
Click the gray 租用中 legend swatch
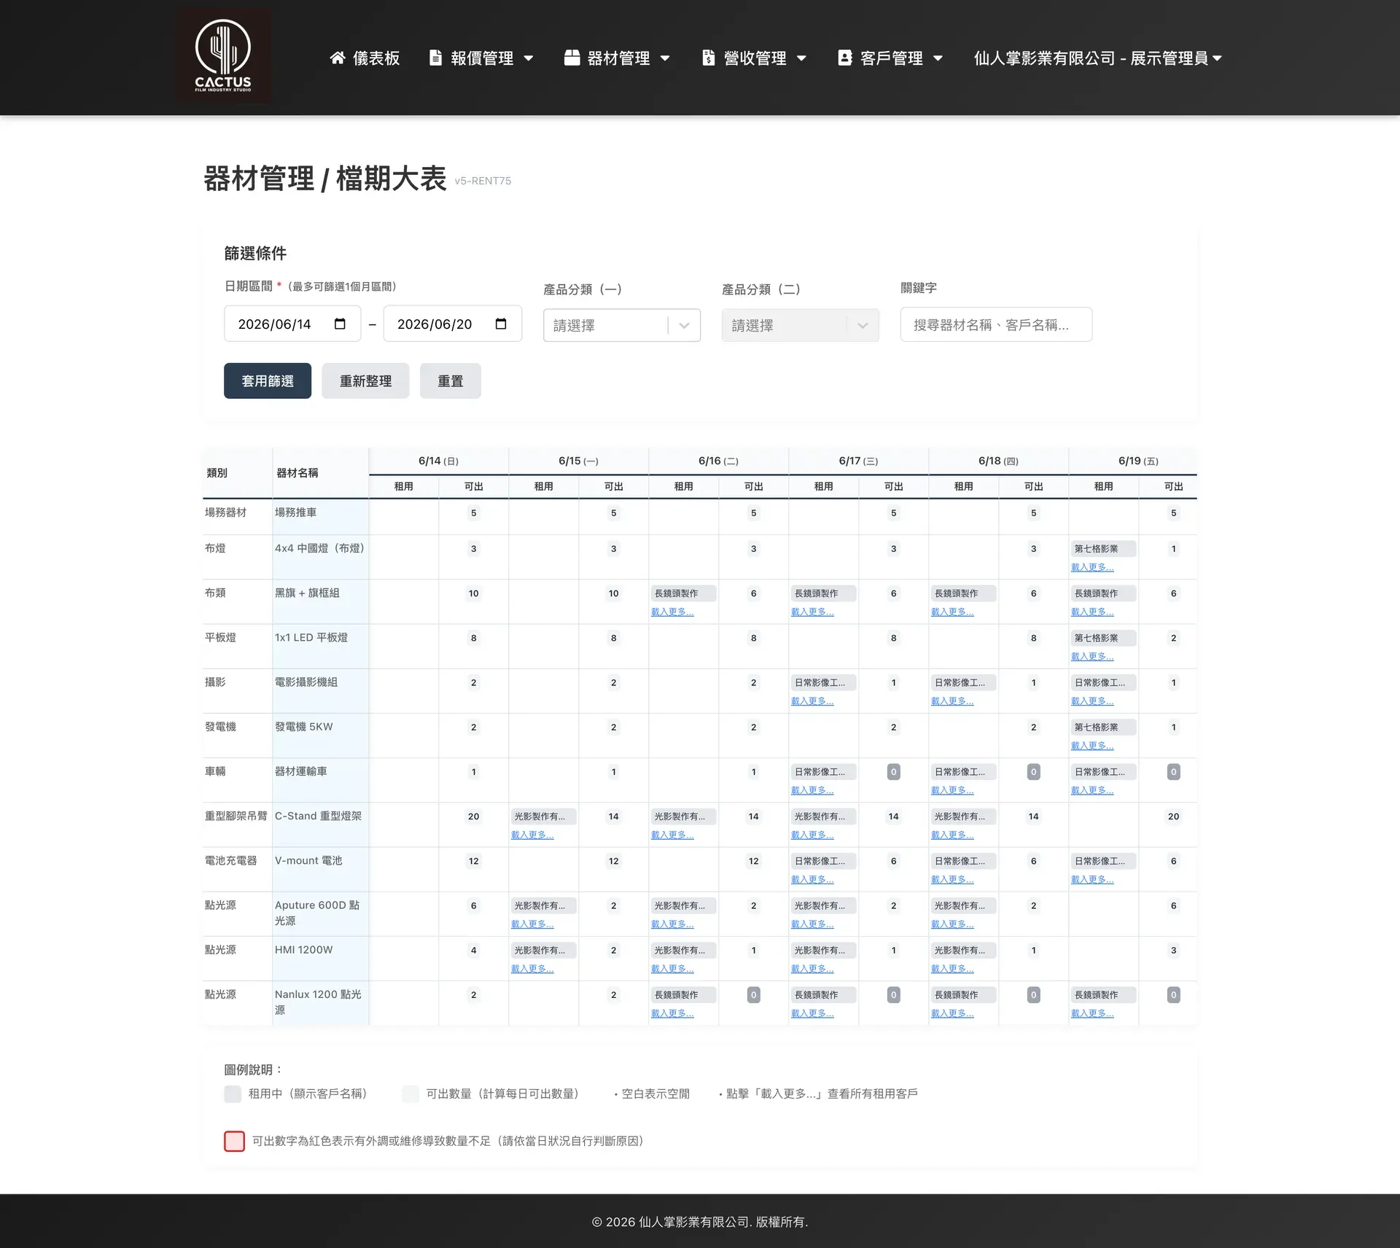(x=233, y=1093)
